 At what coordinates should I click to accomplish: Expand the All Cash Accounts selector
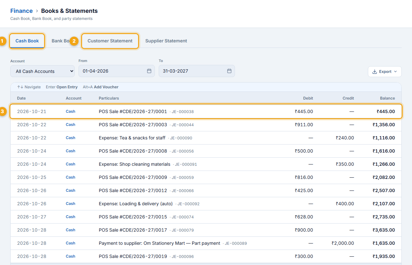[42, 71]
